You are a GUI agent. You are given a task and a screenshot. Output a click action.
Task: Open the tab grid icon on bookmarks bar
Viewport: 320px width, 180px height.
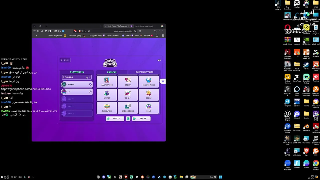[163, 35]
